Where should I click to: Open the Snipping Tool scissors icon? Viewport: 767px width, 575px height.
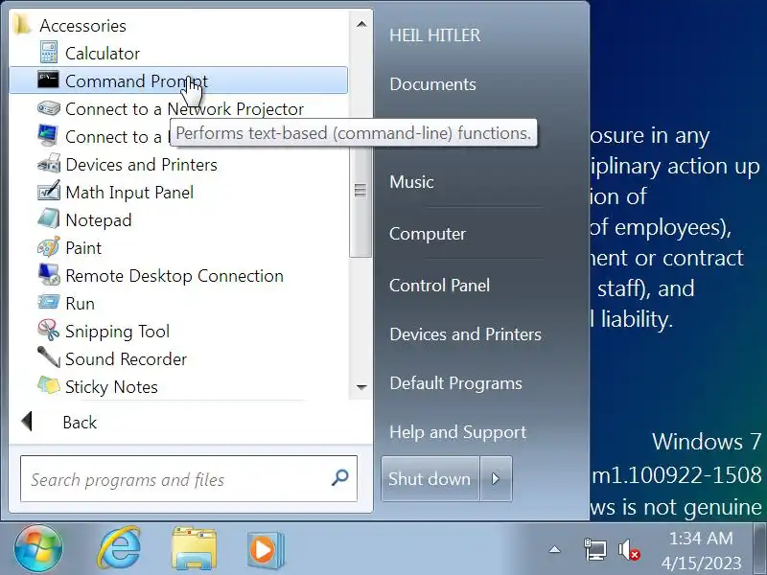click(49, 331)
